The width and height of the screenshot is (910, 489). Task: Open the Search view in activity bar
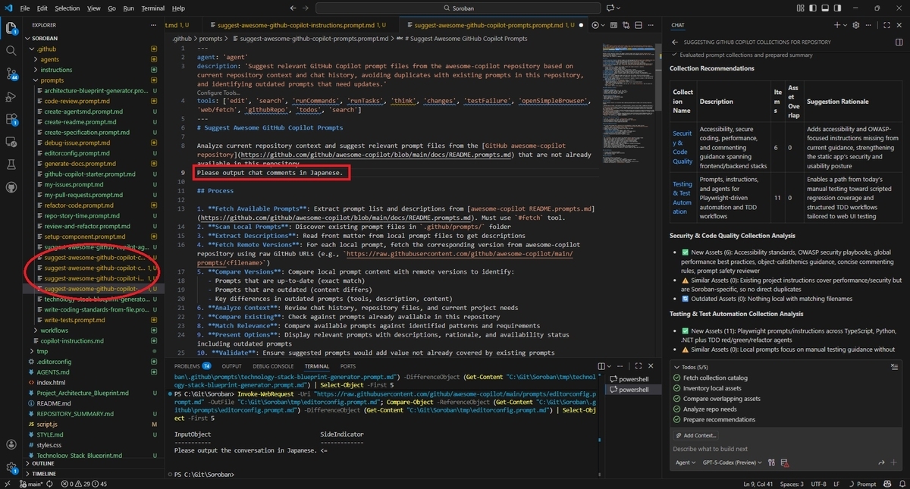tap(11, 51)
